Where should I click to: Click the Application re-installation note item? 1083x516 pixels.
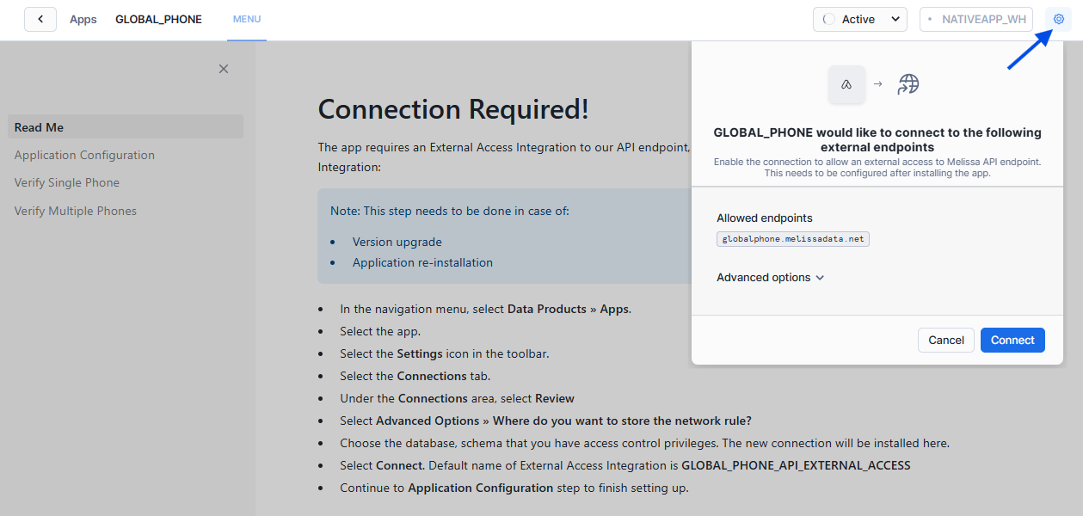coord(422,262)
